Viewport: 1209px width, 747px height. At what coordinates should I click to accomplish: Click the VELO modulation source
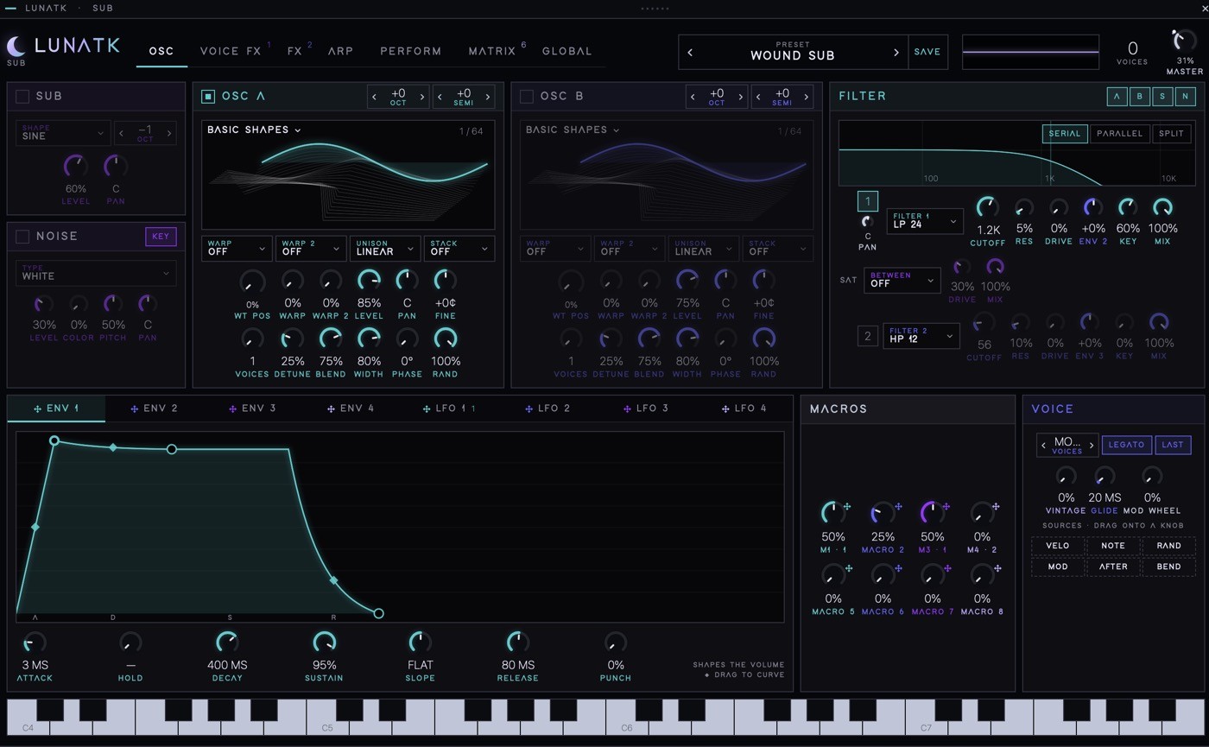click(1058, 546)
